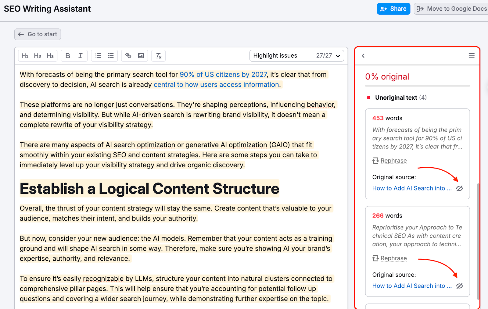Viewport: 488px width, 309px height.
Task: Click the Go to start button
Action: click(37, 34)
